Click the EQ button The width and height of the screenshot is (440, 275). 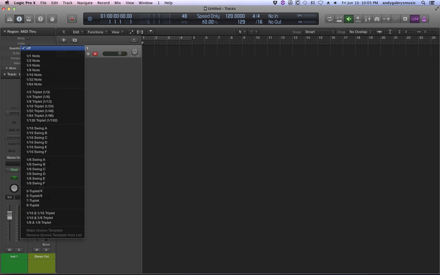click(13, 123)
